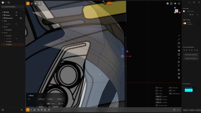The height and width of the screenshot is (113, 201).
Task: Unlock the References folder
Action: click(21, 18)
